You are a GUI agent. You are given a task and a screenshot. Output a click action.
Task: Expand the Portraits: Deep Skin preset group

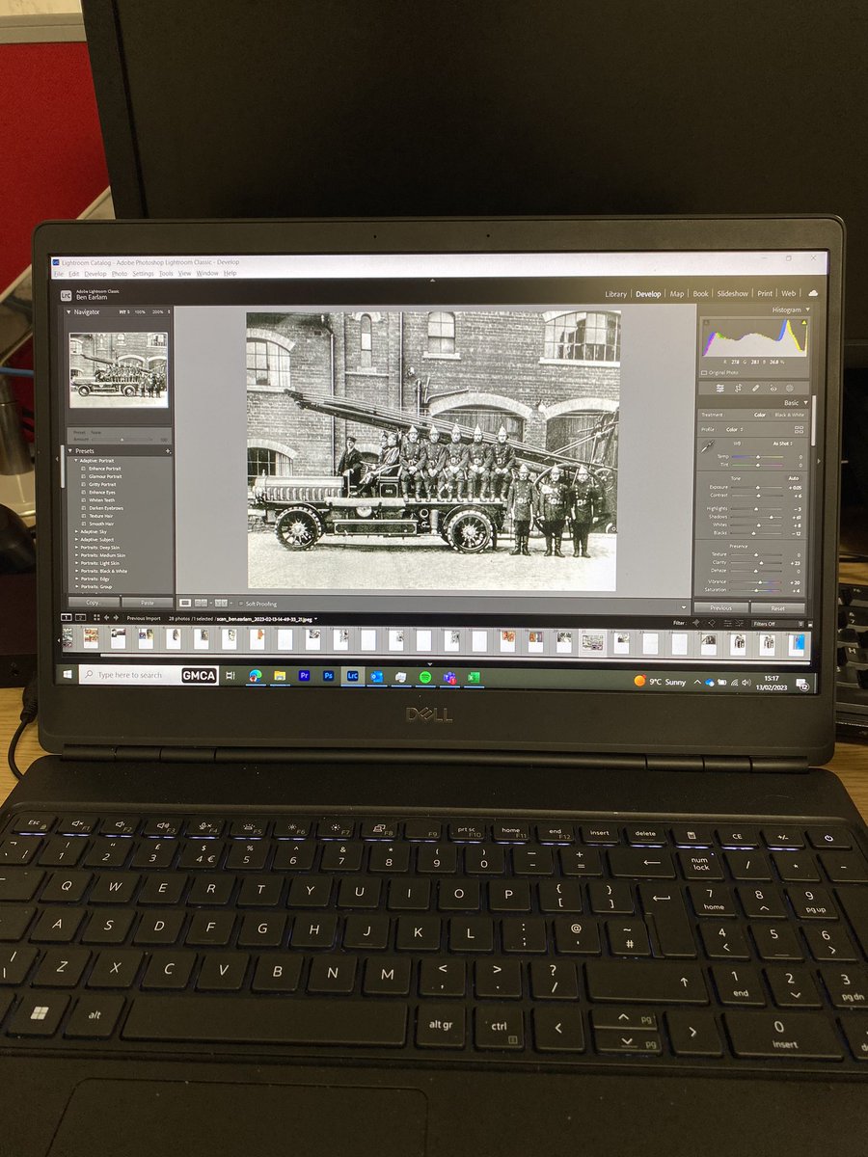point(76,548)
